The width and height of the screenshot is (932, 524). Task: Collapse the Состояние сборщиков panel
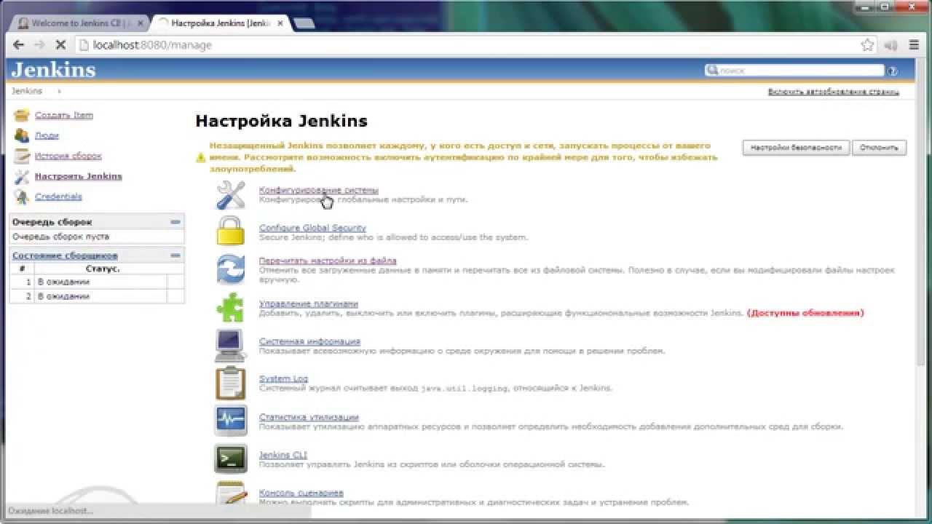click(175, 255)
